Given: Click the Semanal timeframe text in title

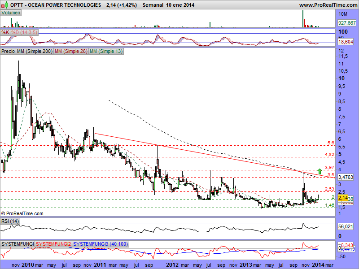Looking at the screenshot, I should tap(153, 5).
